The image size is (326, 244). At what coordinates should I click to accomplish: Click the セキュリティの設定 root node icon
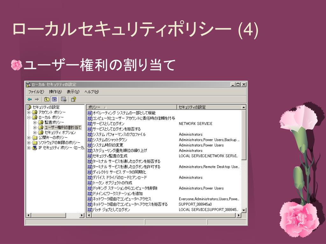29,107
